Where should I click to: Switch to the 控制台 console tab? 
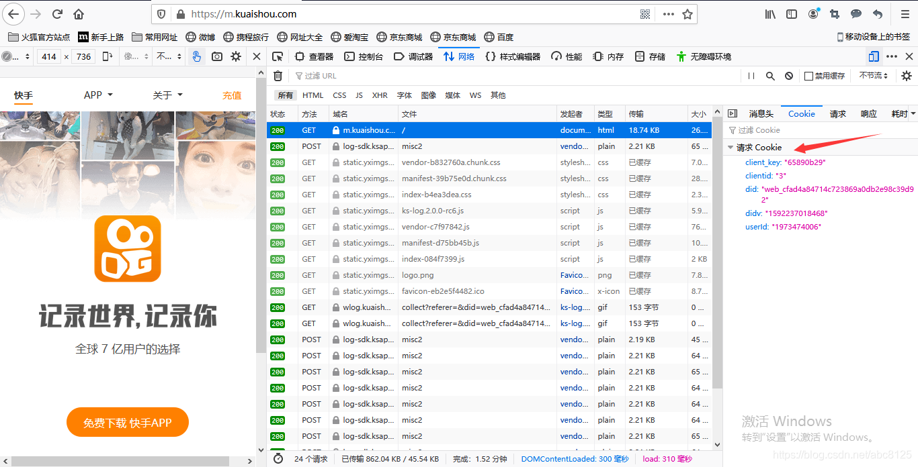364,57
